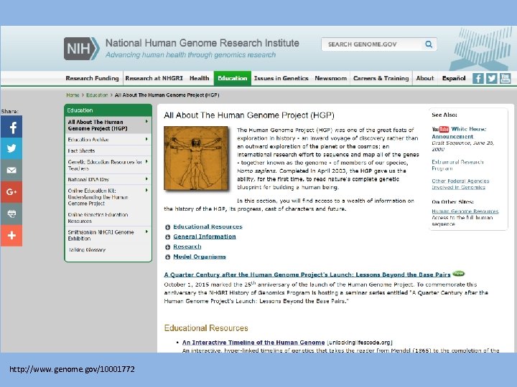This screenshot has width=517, height=387.
Task: Click bullet icon beside Model Organisms
Action: 167,257
